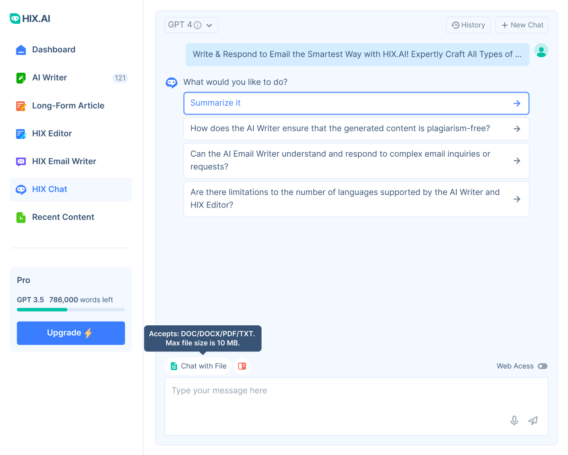
Task: Click the HIX Email Writer envelope icon
Action: [21, 162]
